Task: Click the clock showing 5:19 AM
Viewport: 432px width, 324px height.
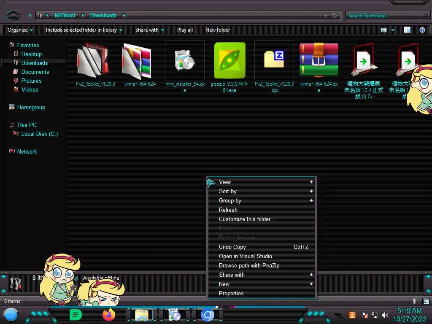Action: (x=409, y=310)
